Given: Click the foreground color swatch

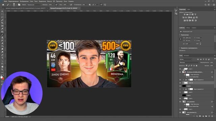Looking at the screenshot, I should (x=1, y=77).
